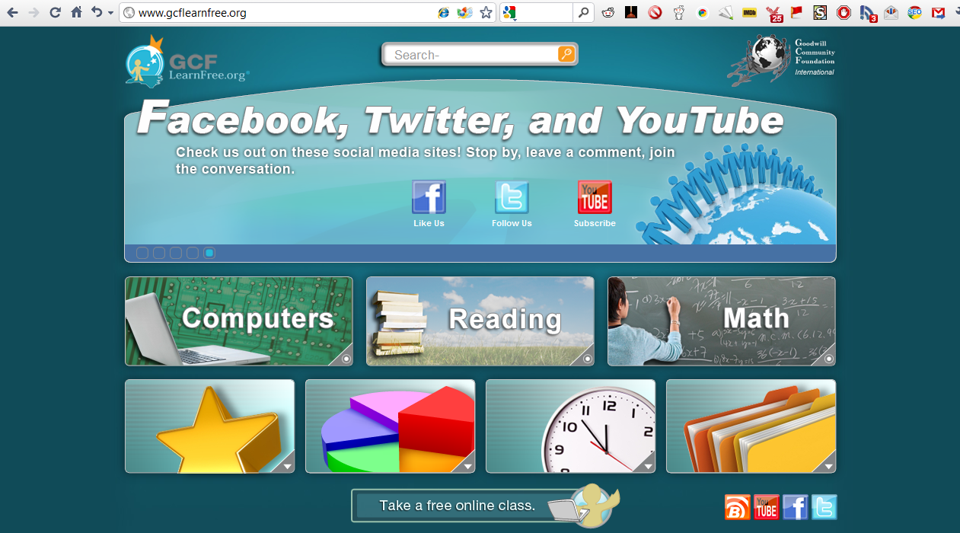960x533 pixels.
Task: Open the undo arrow dropdown caret
Action: click(110, 13)
